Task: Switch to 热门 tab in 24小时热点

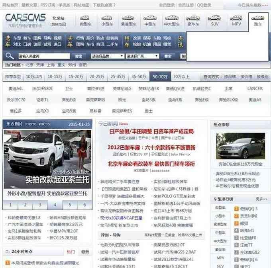Action: tap(71, 252)
